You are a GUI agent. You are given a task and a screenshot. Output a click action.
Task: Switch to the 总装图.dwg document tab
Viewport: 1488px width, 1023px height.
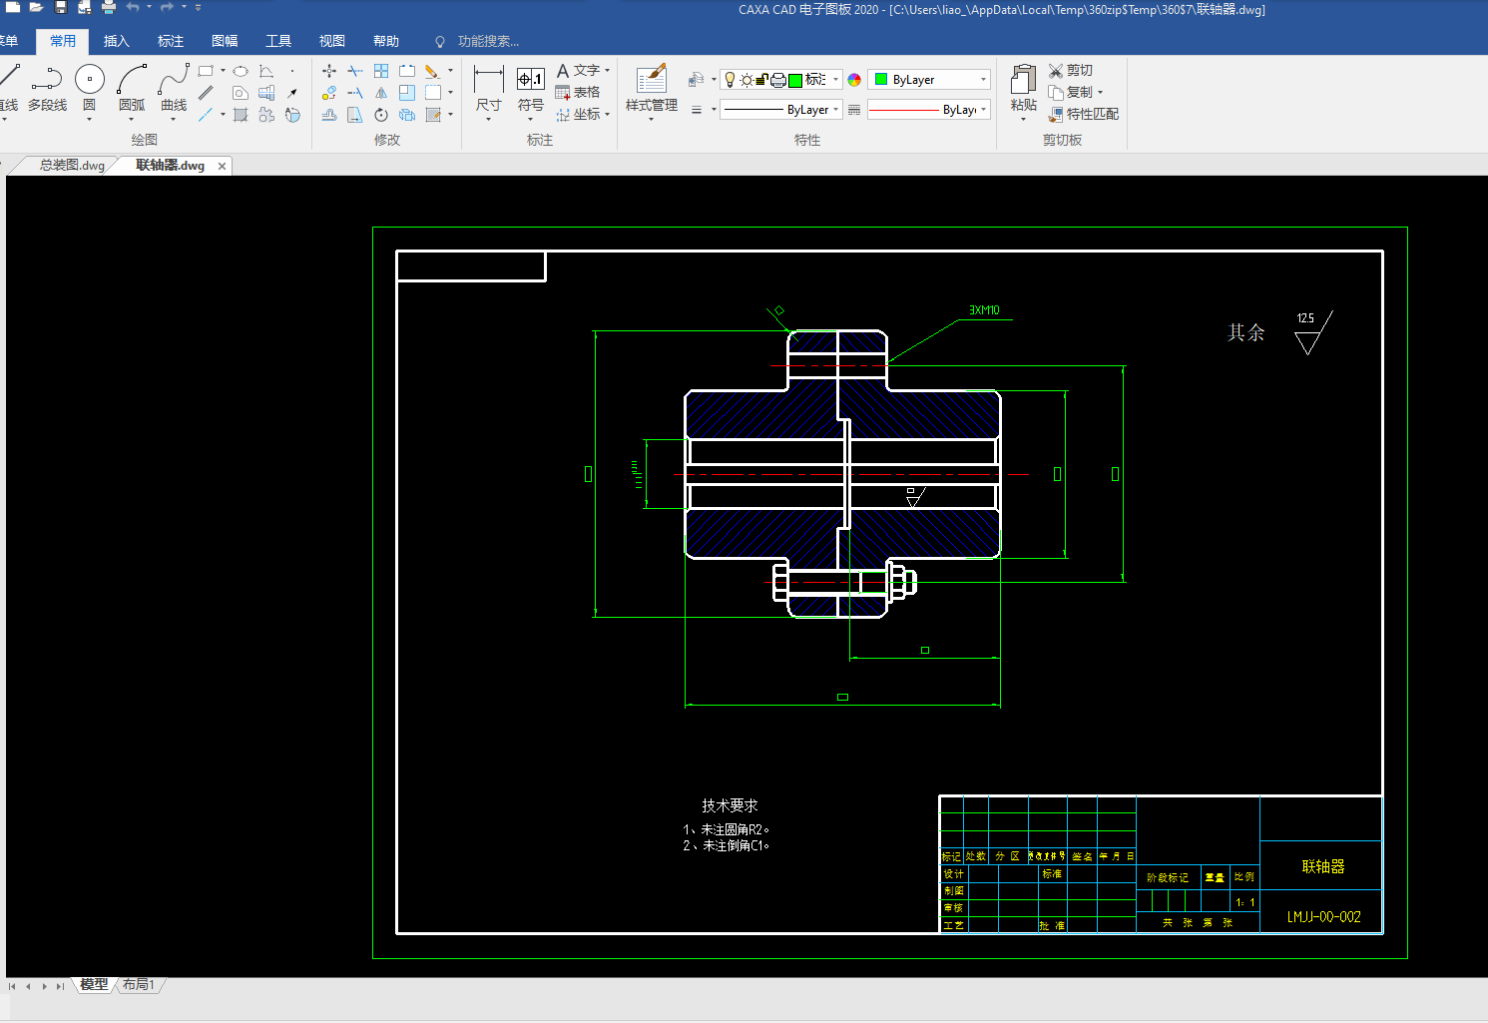pos(72,166)
